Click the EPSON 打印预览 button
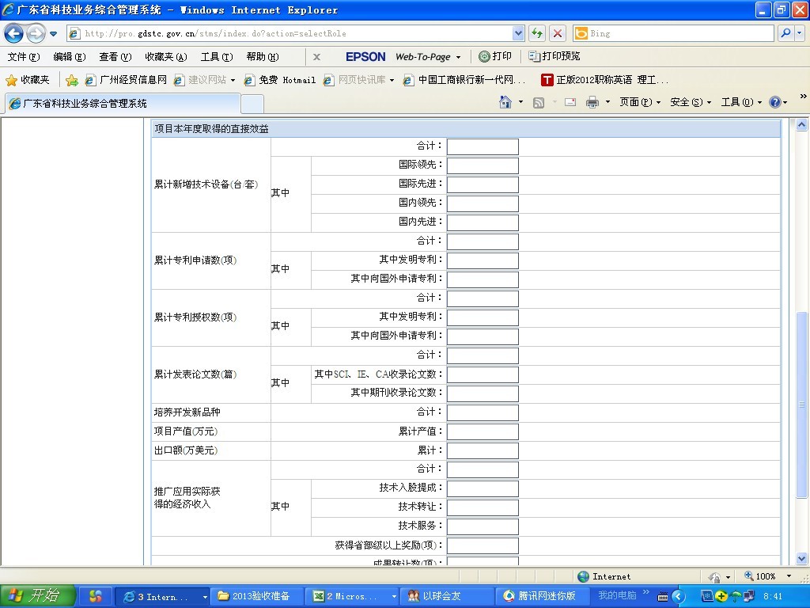Image resolution: width=810 pixels, height=608 pixels. coord(555,56)
